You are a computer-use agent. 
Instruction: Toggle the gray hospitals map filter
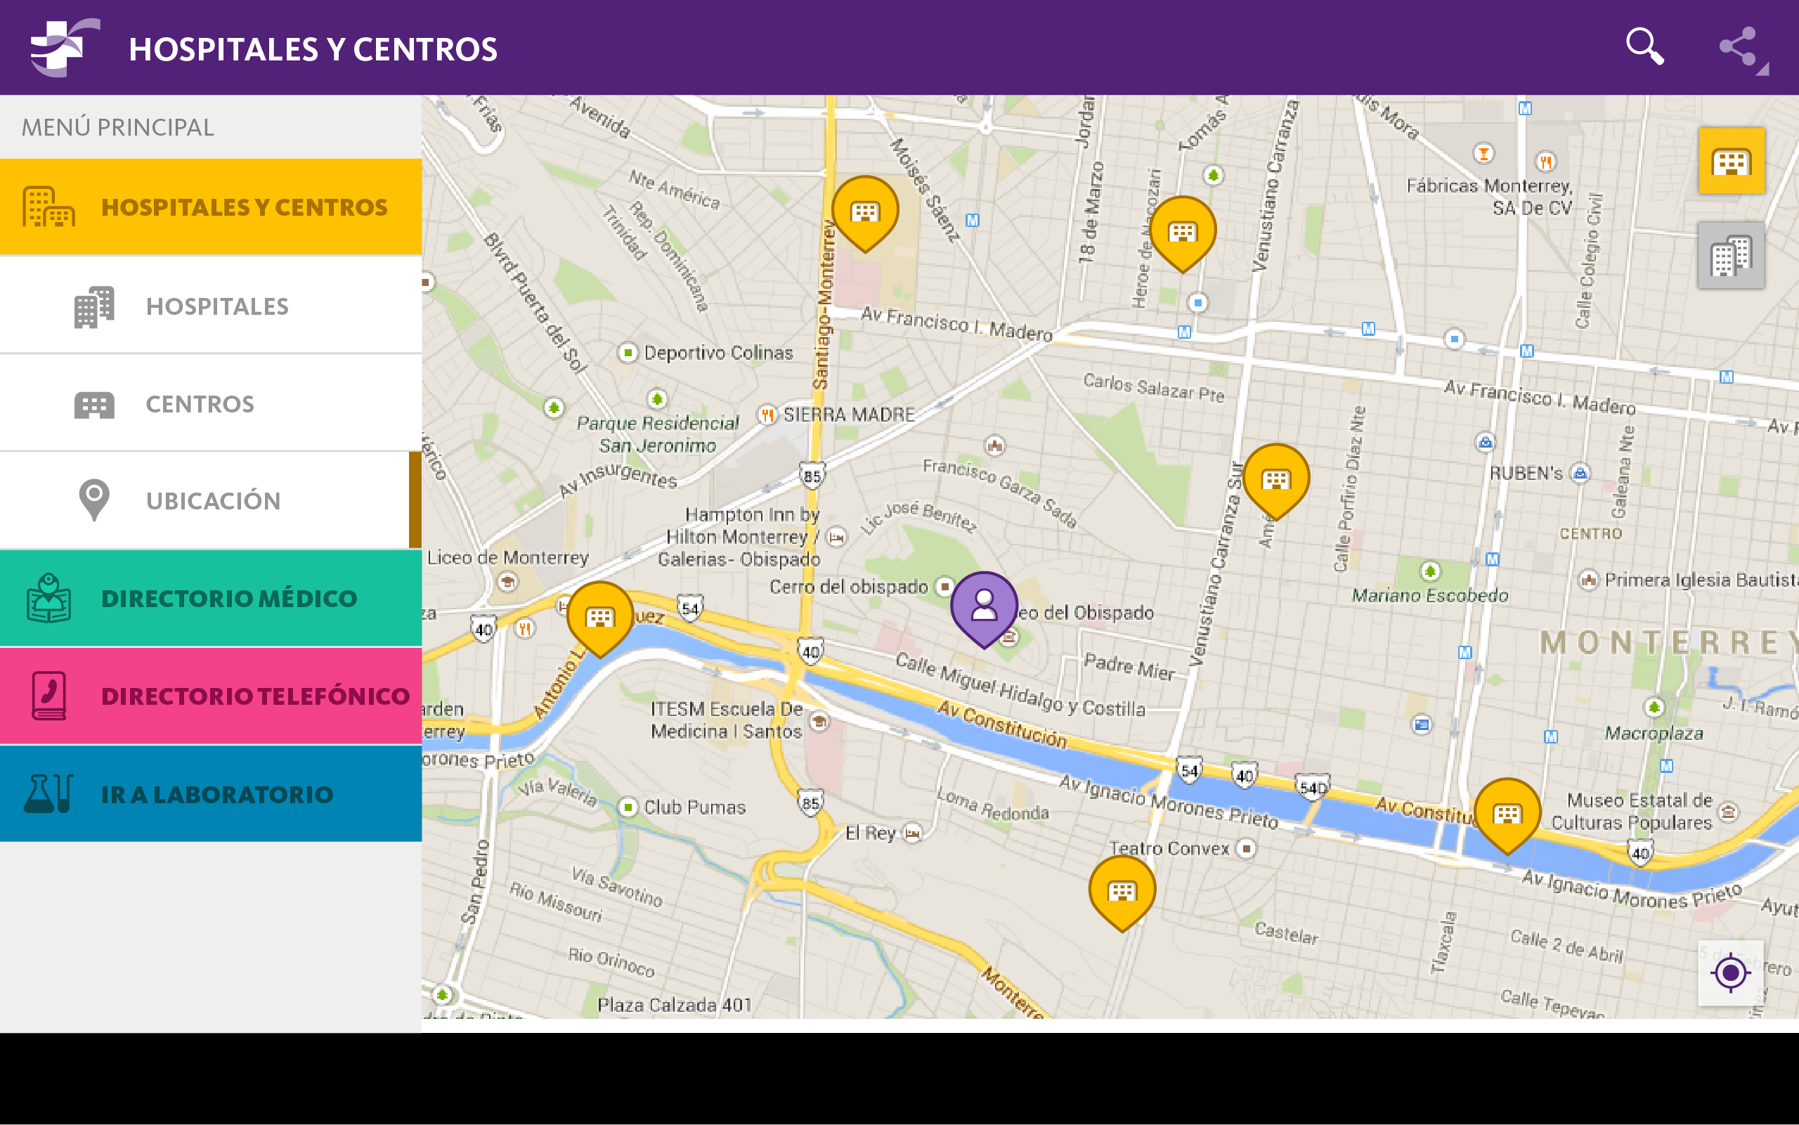(1731, 255)
